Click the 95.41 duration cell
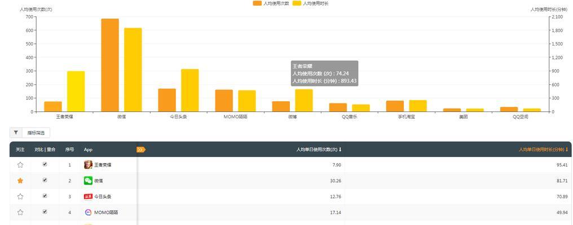573x225 pixels. [562, 165]
